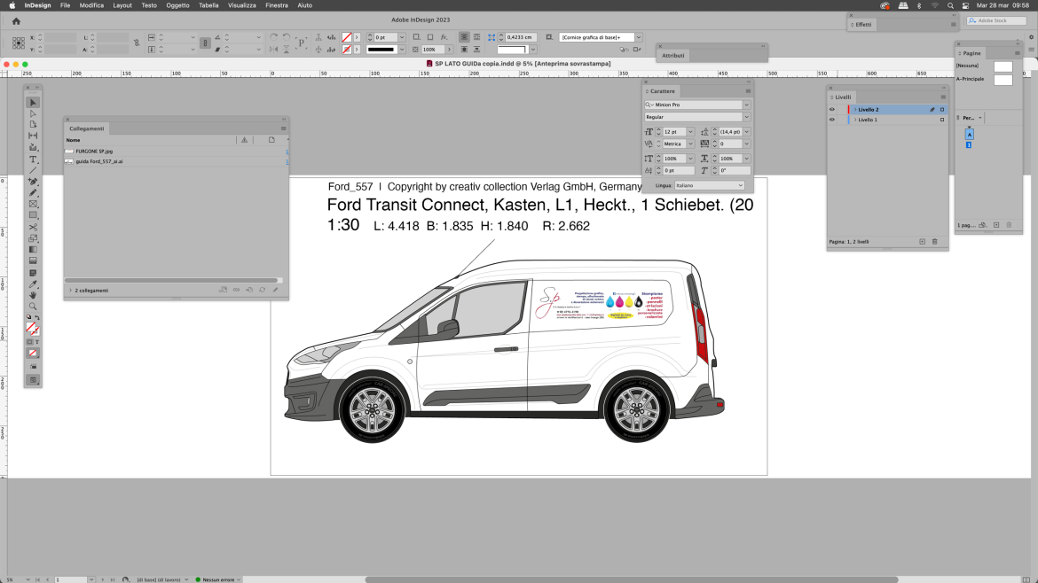Select the Pen tool

pyautogui.click(x=33, y=181)
